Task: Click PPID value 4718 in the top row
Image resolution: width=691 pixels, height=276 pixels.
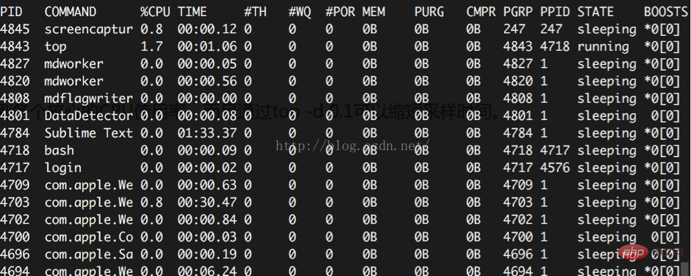Action: (x=555, y=46)
